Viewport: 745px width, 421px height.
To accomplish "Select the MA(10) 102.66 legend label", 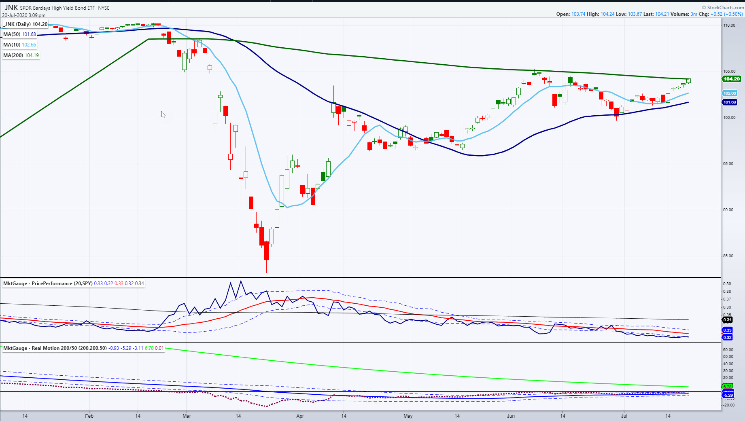I will [x=19, y=45].
